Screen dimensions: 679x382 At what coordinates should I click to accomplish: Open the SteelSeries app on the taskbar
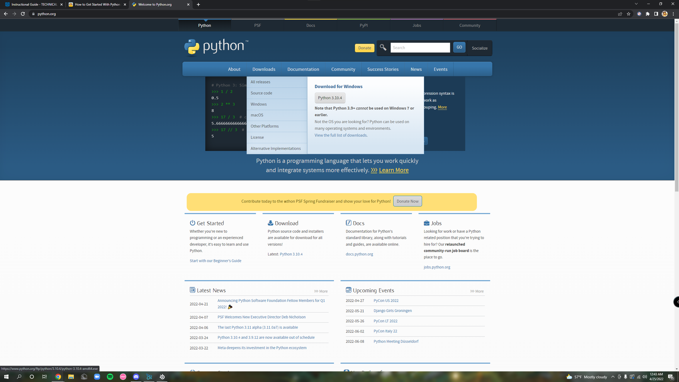[x=162, y=377]
